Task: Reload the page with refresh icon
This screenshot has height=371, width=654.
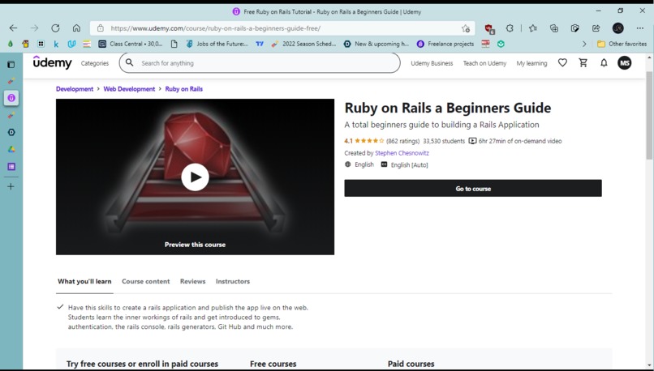Action: pyautogui.click(x=55, y=28)
